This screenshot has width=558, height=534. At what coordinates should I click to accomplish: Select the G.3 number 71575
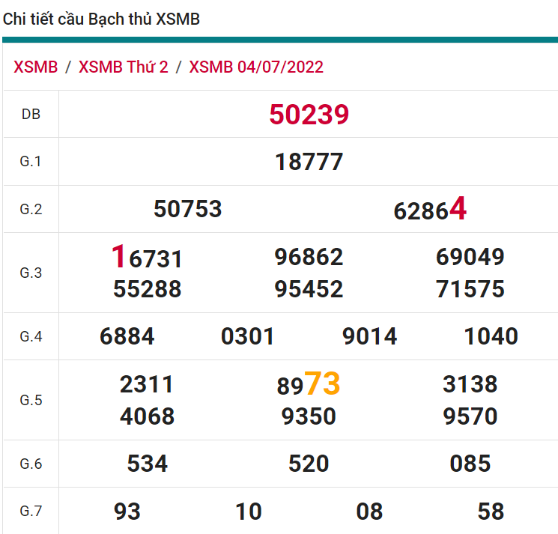[470, 289]
